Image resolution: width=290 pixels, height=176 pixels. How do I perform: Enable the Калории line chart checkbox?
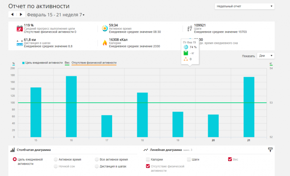pos(148,159)
